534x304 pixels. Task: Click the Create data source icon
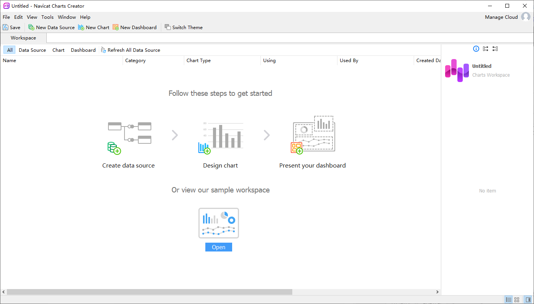[x=129, y=138]
